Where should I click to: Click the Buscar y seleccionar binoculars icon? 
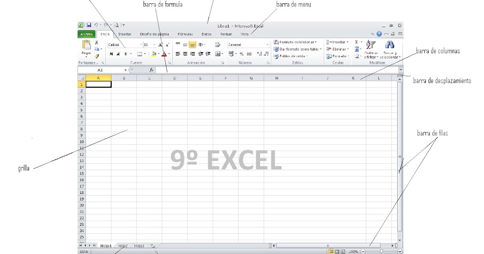click(390, 46)
